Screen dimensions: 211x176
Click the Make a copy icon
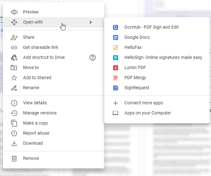(14, 123)
